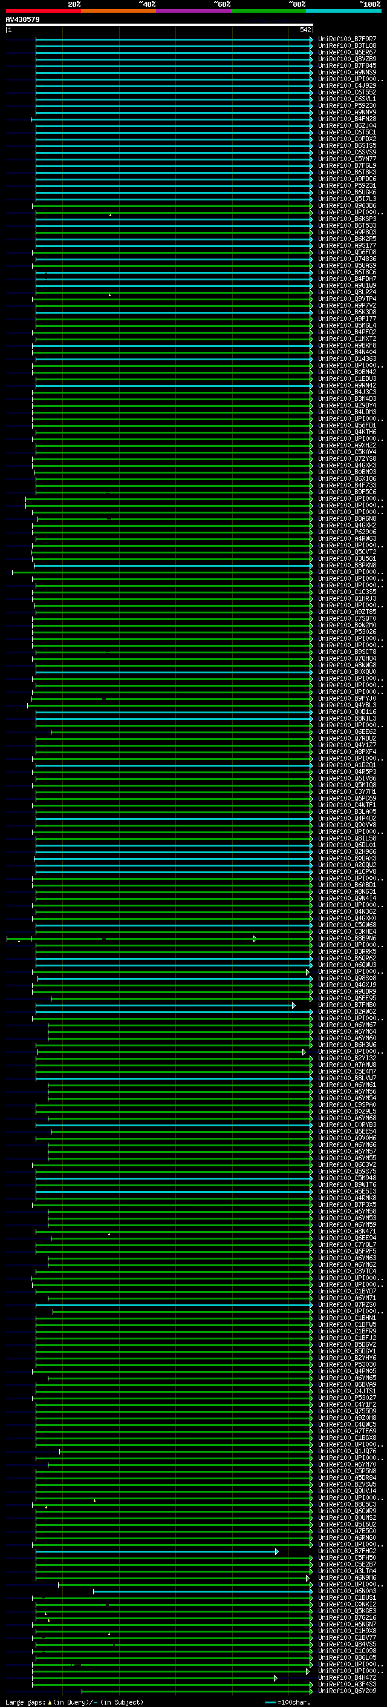Select hit label UniRef100_B4H472
This screenshot has height=1707, width=387.
[x=347, y=1677]
